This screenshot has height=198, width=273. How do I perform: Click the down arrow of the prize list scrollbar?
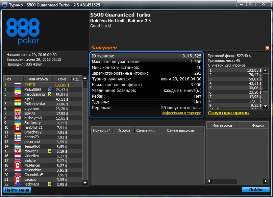tap(266, 106)
